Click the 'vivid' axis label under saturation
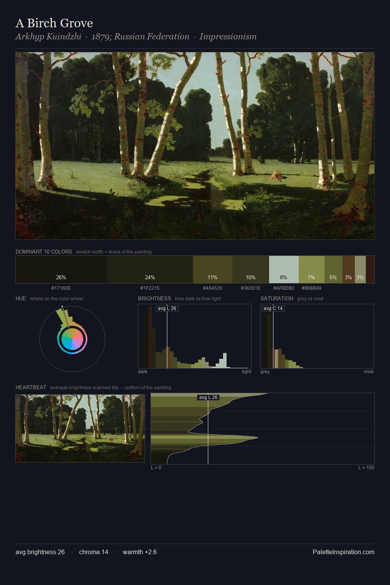390x585 pixels. tap(369, 372)
